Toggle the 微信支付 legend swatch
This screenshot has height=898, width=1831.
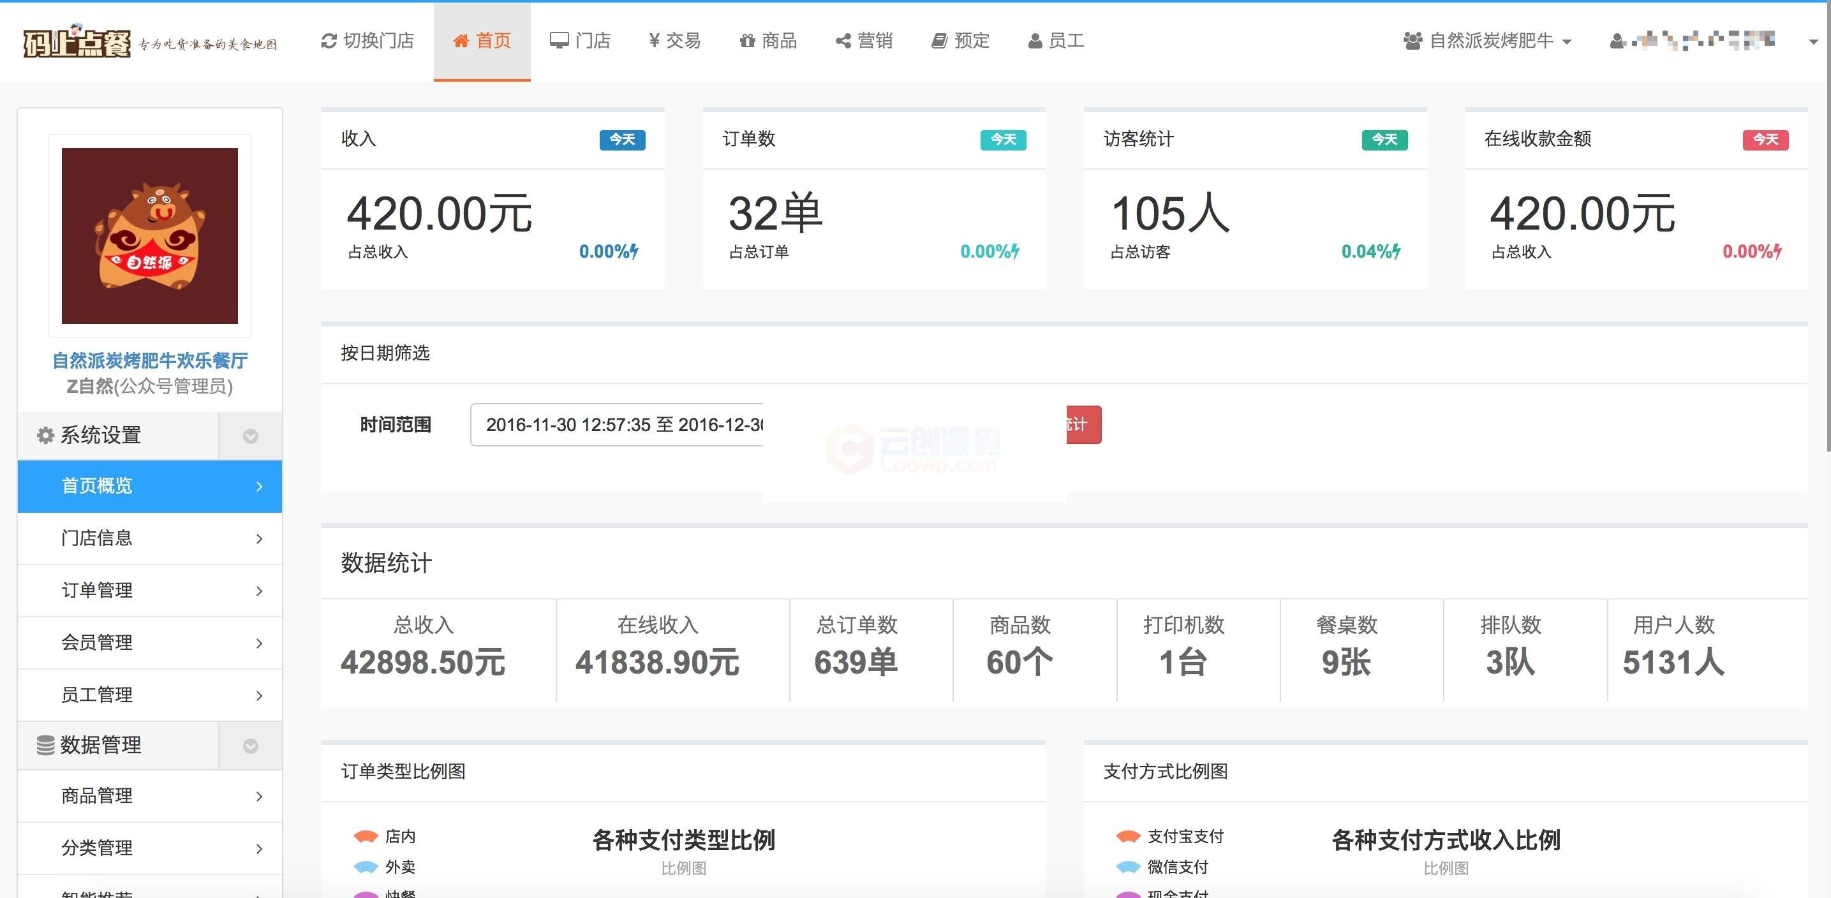(1129, 867)
